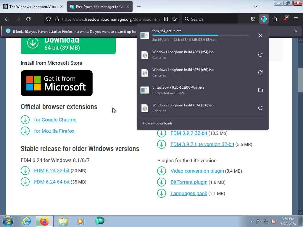303x227 pixels.
Task: Open the for Mozilla Firefox link
Action: (x=54, y=131)
